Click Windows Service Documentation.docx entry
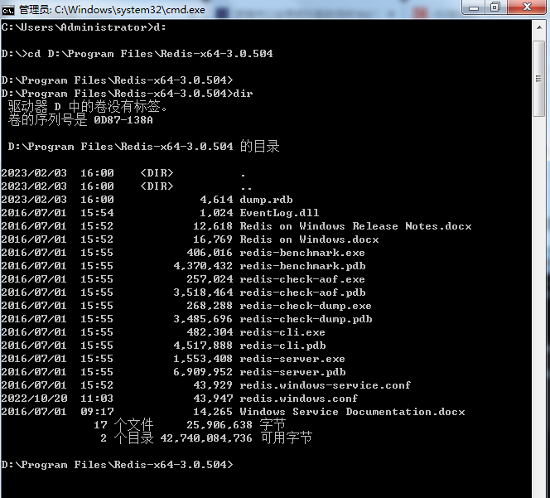The image size is (550, 498). pos(353,412)
